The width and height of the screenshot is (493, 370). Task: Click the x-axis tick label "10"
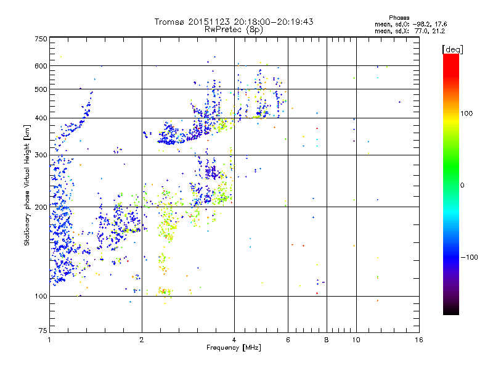coord(356,340)
